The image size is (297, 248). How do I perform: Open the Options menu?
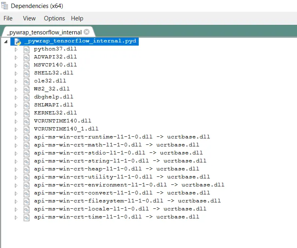point(54,18)
